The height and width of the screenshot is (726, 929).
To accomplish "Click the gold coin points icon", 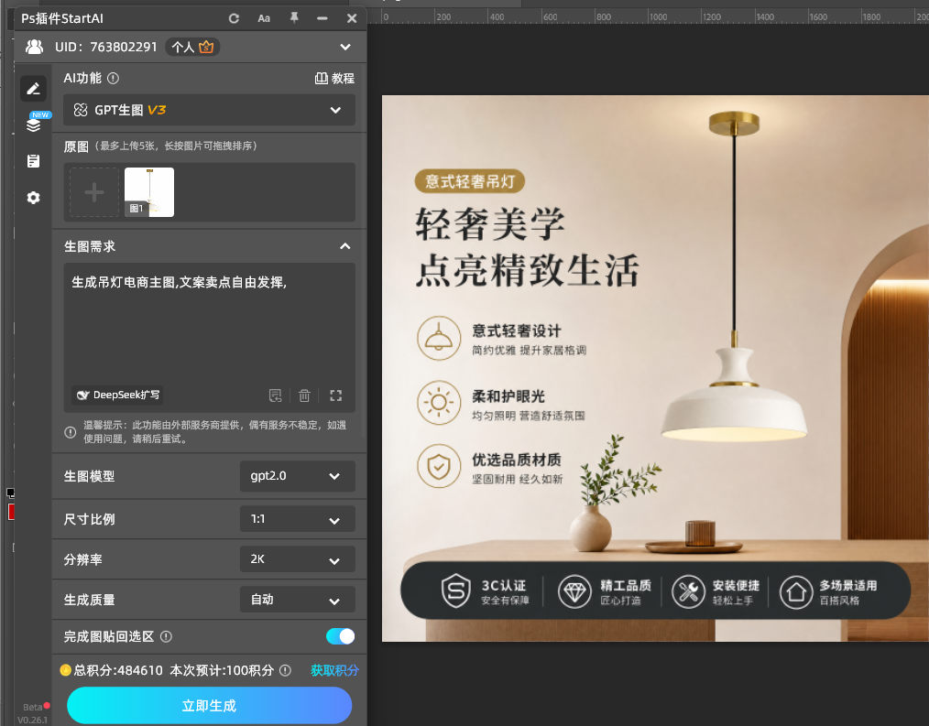I will click(x=66, y=670).
